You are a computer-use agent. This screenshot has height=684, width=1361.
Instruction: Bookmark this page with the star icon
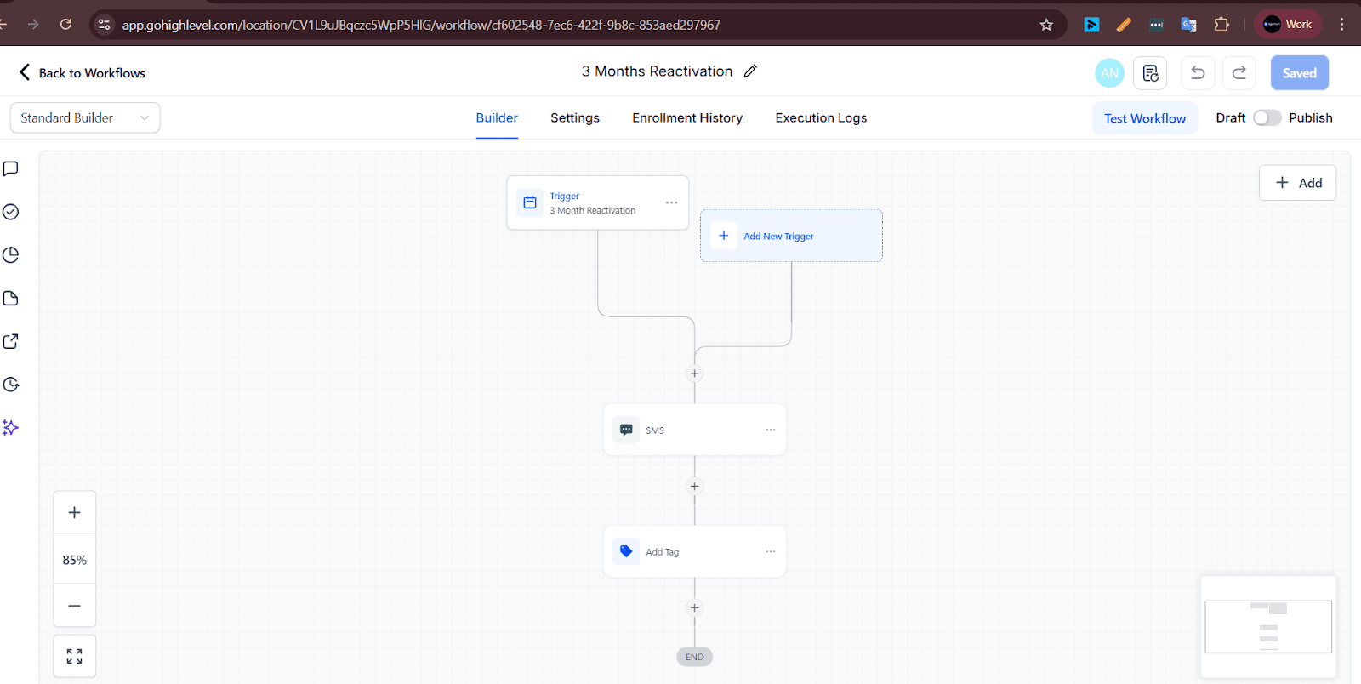pyautogui.click(x=1046, y=25)
